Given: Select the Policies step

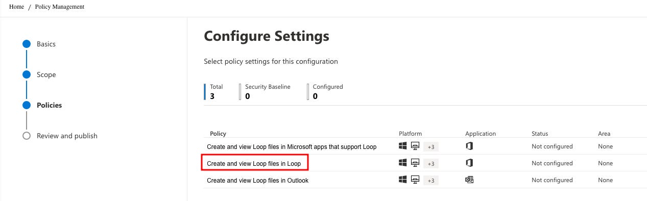Looking at the screenshot, I should pyautogui.click(x=49, y=105).
